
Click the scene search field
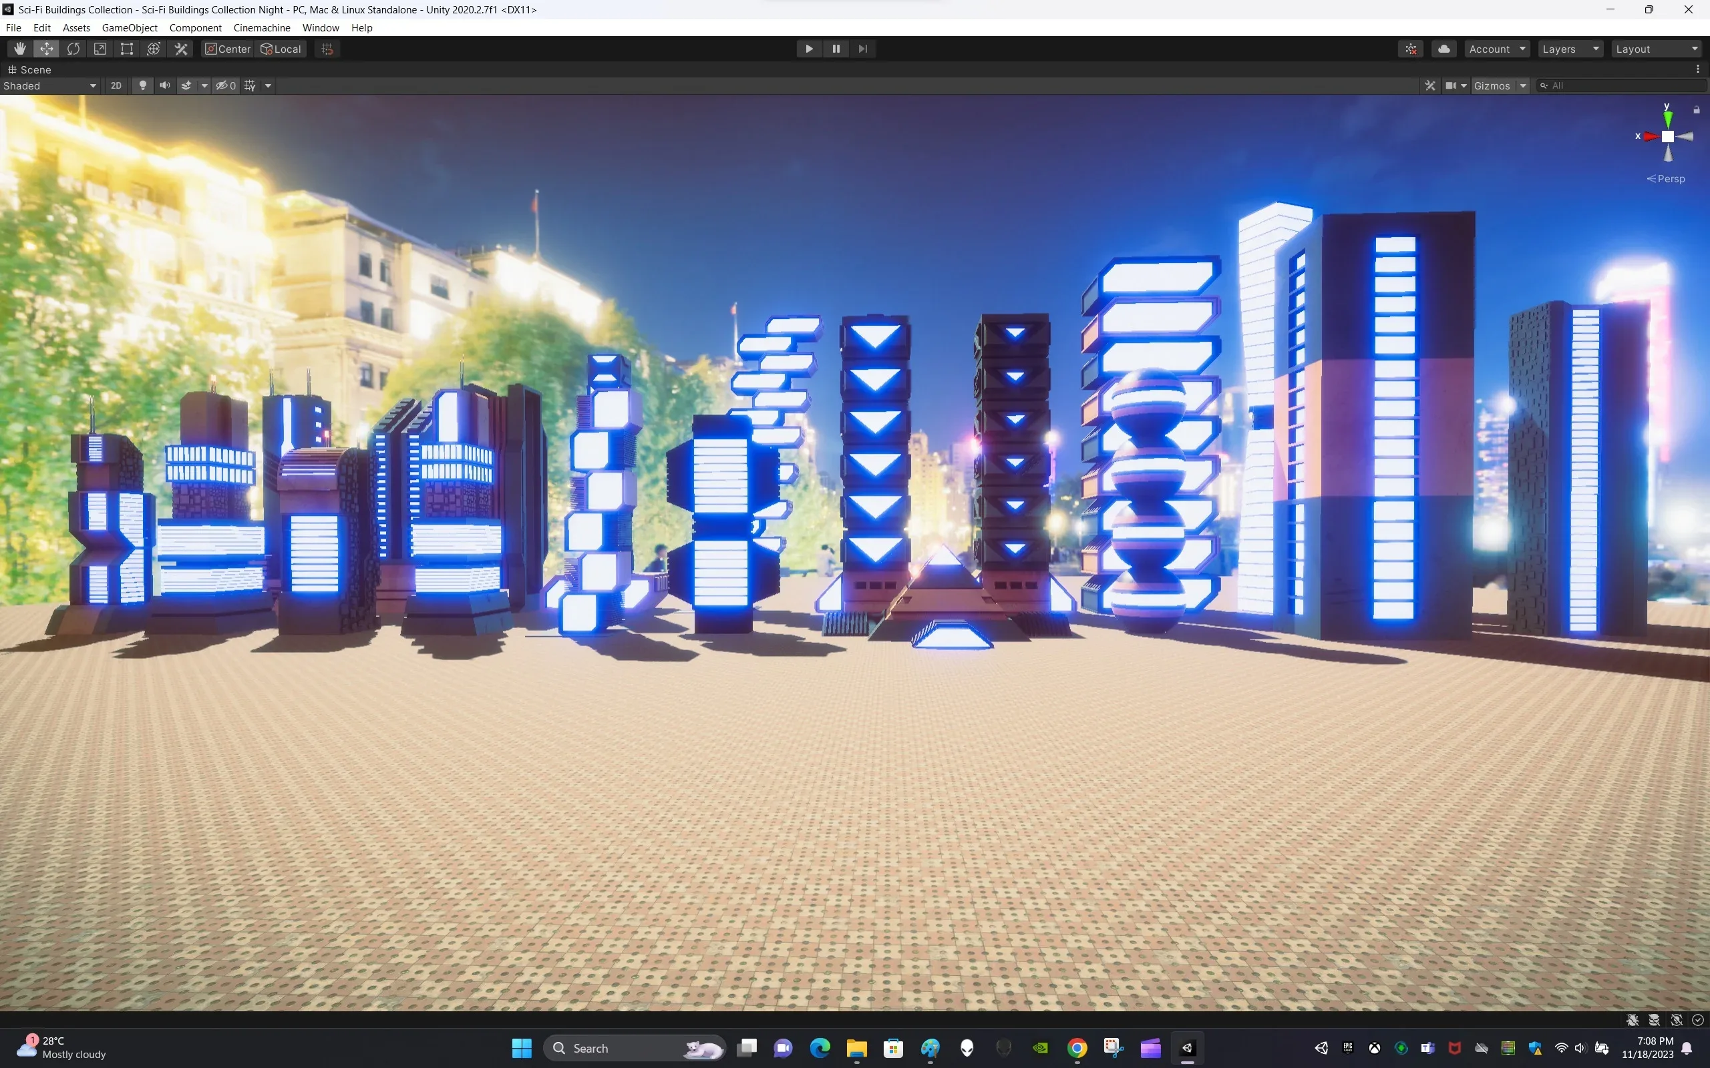coord(1625,85)
